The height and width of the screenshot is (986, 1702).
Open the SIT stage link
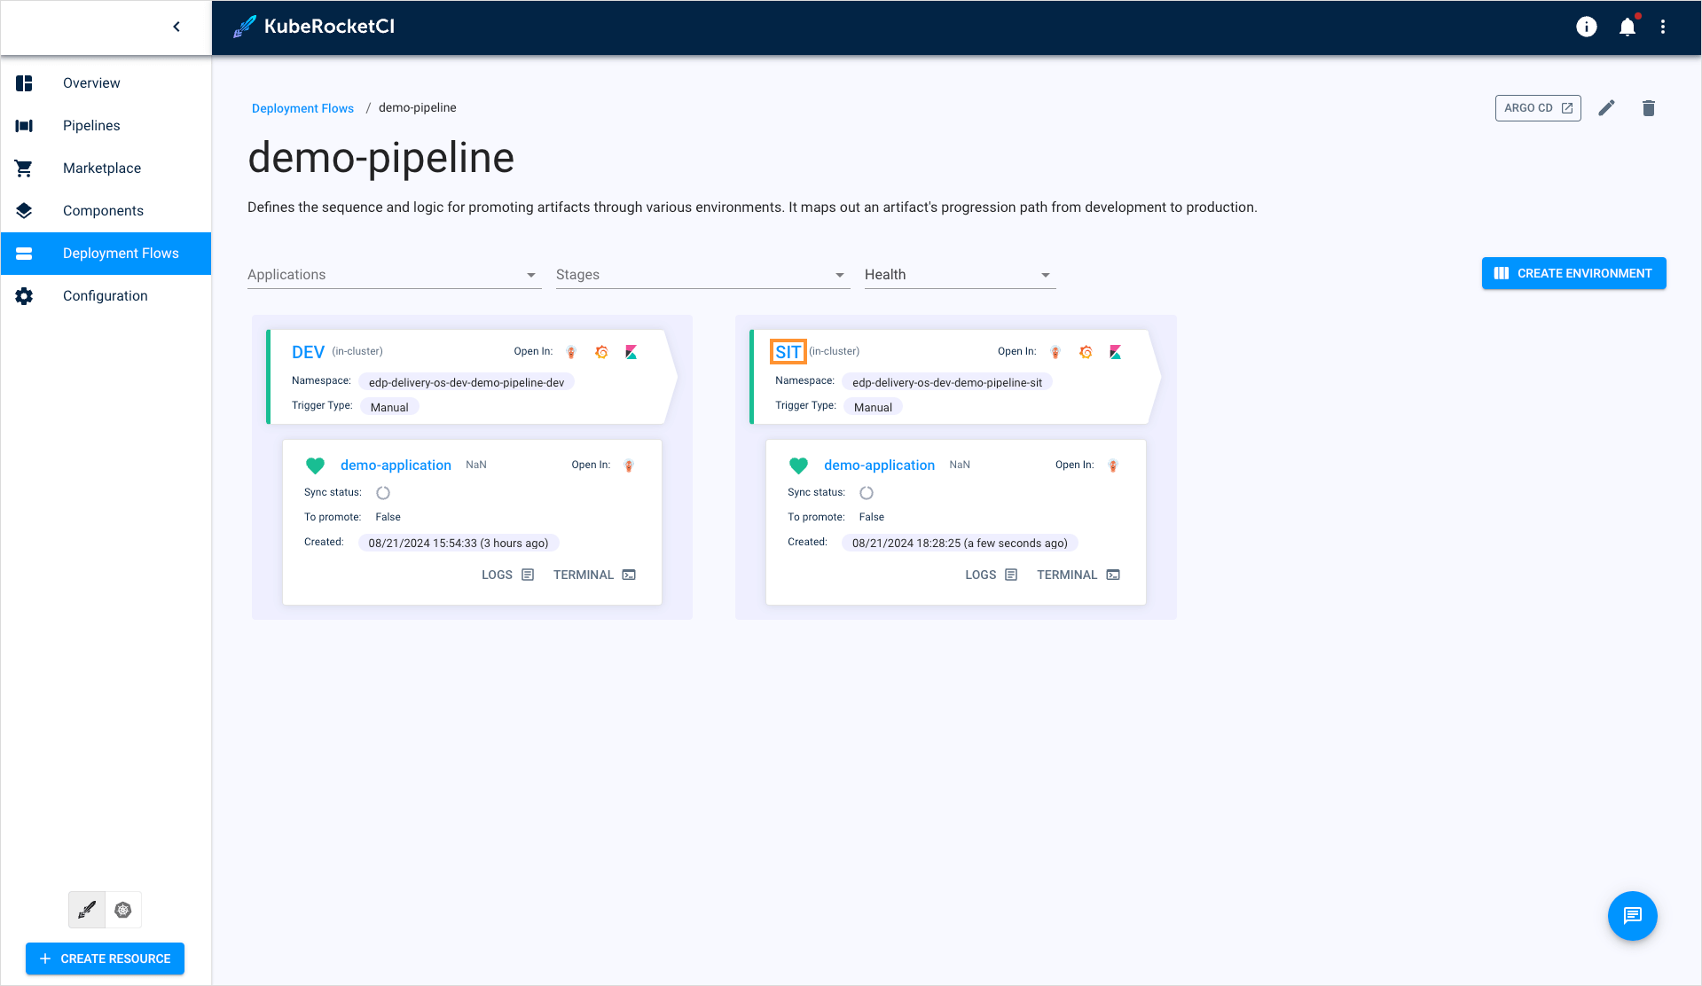788,352
